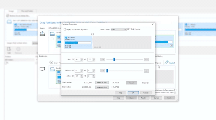Image resolution: width=216 pixels, height=120 pixels.
Task: Click the Before position slider thumb
Action: click(x=107, y=71)
